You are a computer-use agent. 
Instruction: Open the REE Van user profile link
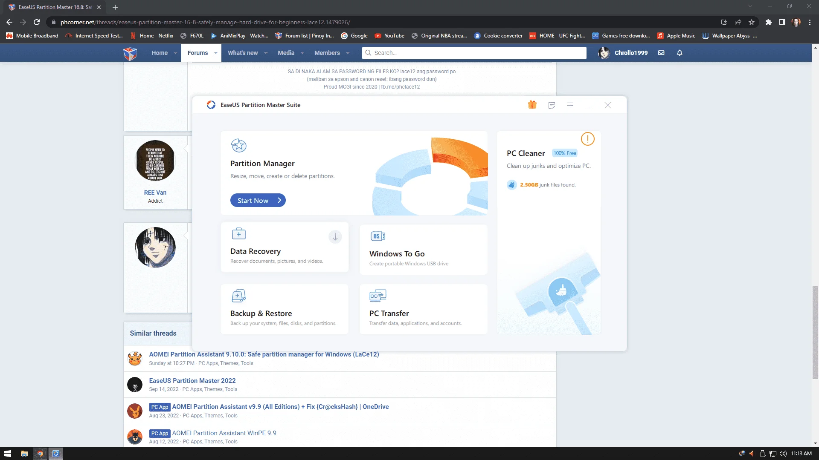point(155,193)
